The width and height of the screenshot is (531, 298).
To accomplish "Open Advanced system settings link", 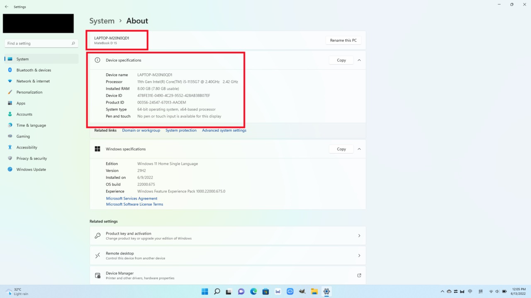I will click(224, 130).
